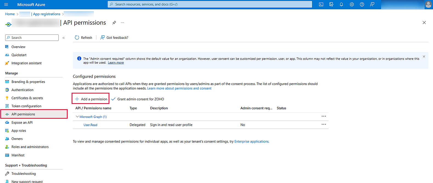This screenshot has height=183, width=433.
Task: Open the Enterprise applications link
Action: click(x=251, y=141)
